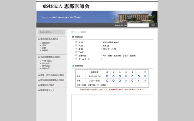Click the Search this Site input field
194x121 pixels.
[x=138, y=25]
